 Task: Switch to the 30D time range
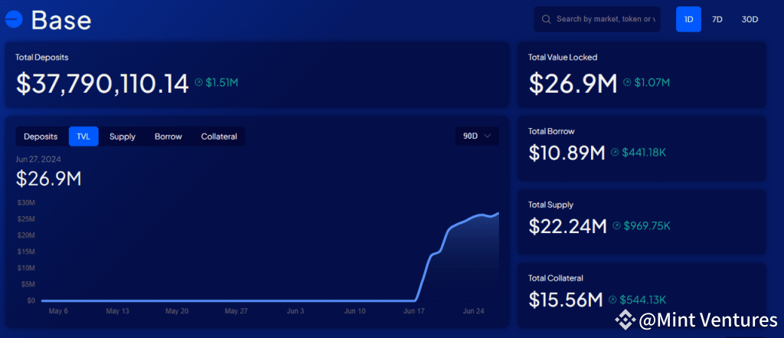[x=750, y=19]
